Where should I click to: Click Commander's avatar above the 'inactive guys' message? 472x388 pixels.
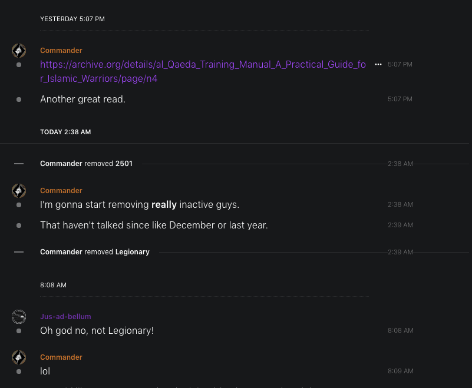click(x=19, y=191)
